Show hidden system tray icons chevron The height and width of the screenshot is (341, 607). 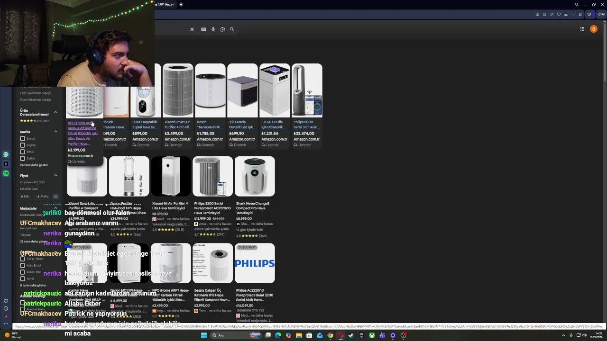click(564, 335)
